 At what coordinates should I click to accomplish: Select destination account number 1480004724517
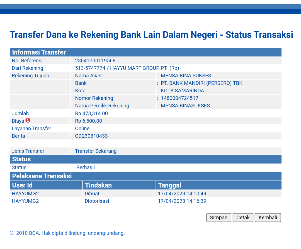tap(179, 98)
